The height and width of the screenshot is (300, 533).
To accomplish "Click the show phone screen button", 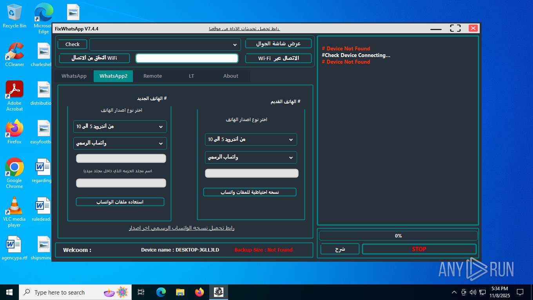I will tap(278, 43).
